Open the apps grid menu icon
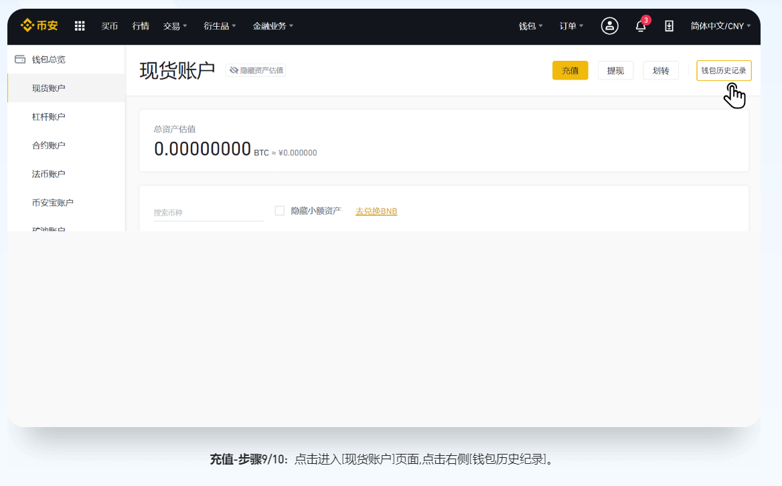Screen dimensions: 782x486 click(80, 26)
